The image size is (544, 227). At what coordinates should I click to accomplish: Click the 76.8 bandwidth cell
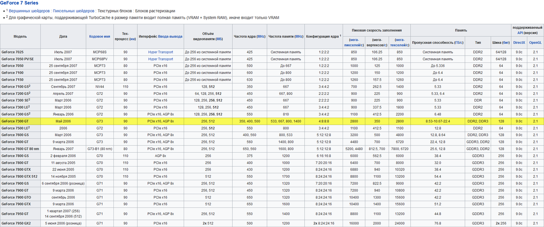pos(437,223)
